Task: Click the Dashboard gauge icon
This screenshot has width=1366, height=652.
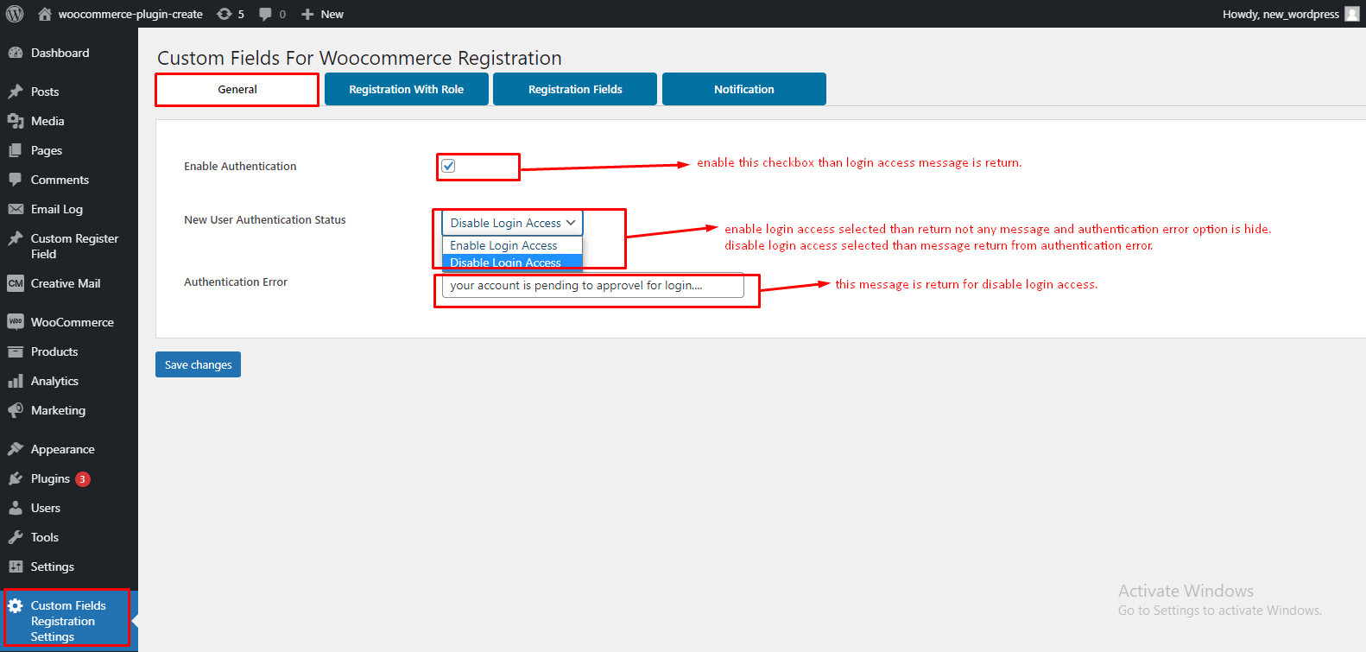Action: coord(16,53)
